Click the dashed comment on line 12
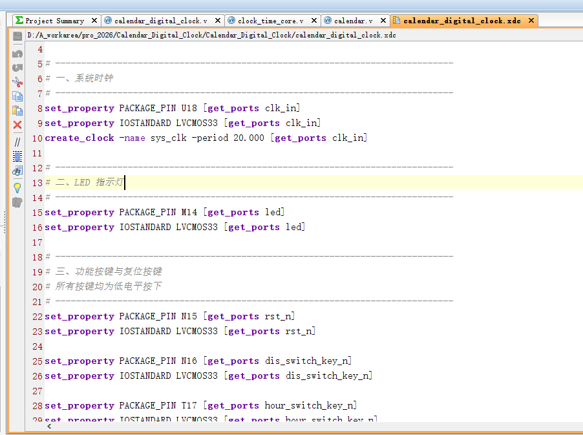The width and height of the screenshot is (583, 435). click(249, 167)
